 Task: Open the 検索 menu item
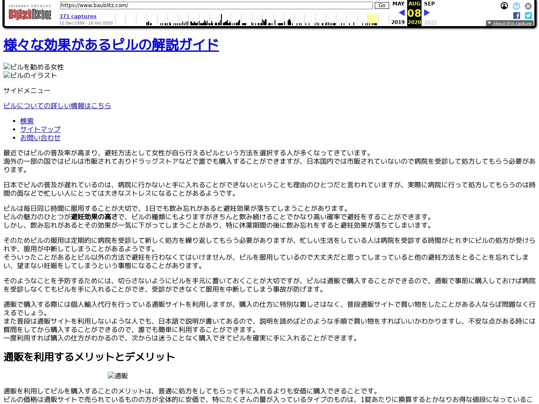click(27, 121)
